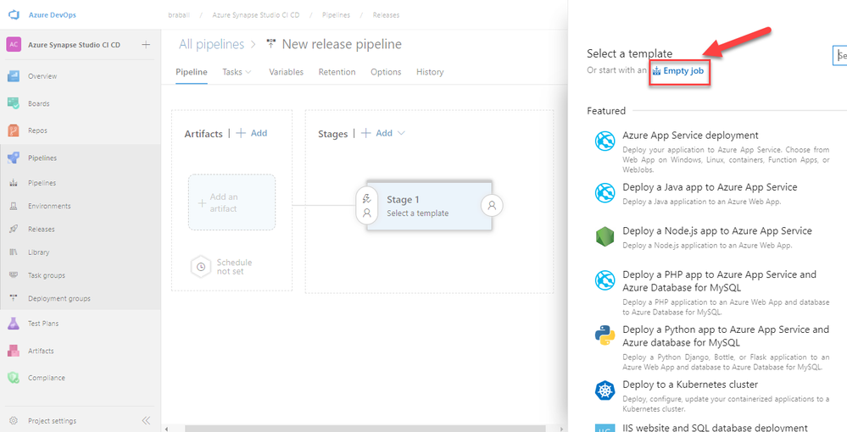The height and width of the screenshot is (432, 847).
Task: Click the Library label in sidebar
Action: point(38,252)
